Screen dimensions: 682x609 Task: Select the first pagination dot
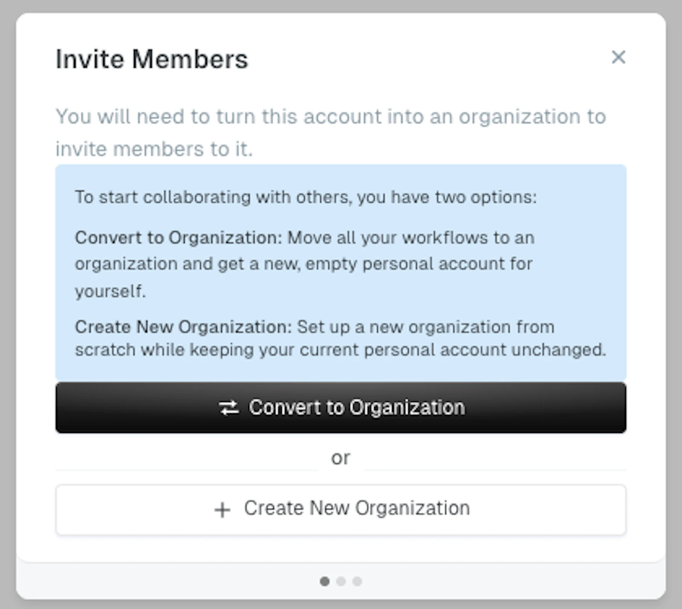coord(325,581)
